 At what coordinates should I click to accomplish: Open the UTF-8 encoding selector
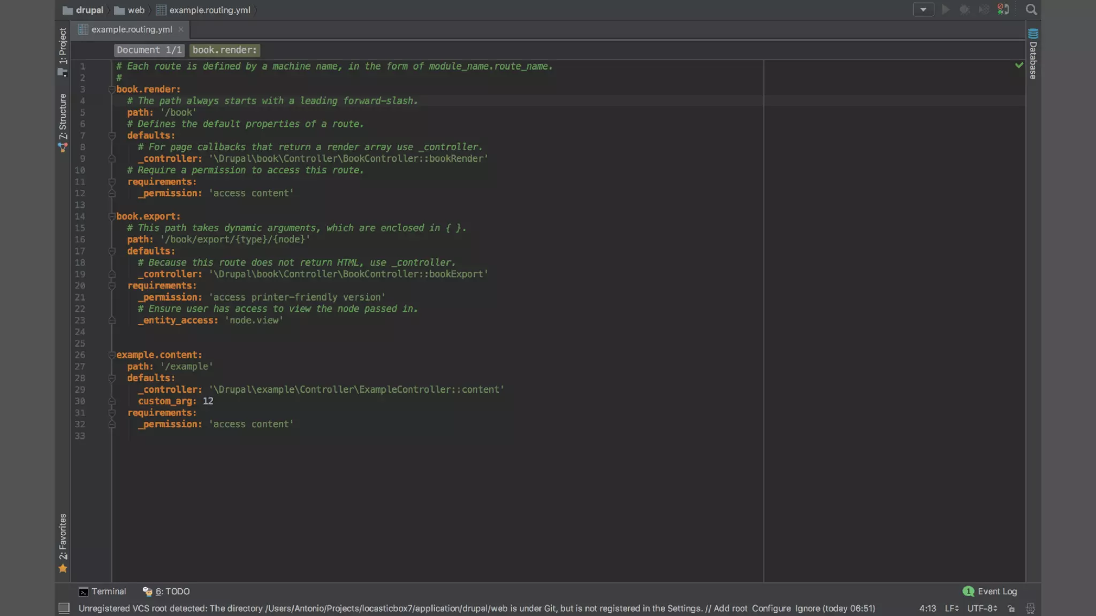[981, 609]
